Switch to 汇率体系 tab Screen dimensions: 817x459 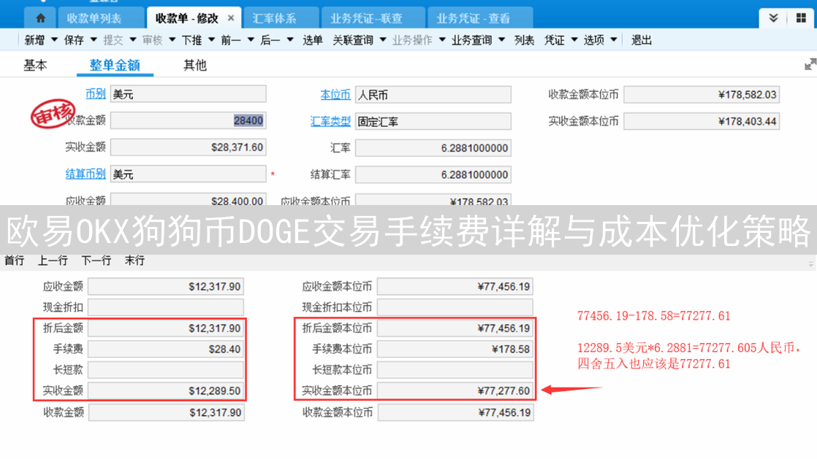(x=275, y=18)
